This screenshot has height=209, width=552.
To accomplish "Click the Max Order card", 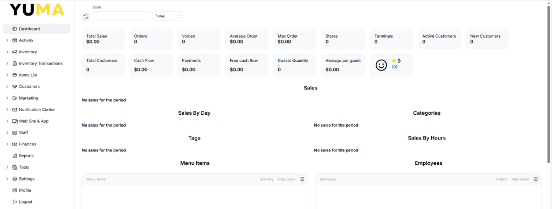I will click(295, 39).
